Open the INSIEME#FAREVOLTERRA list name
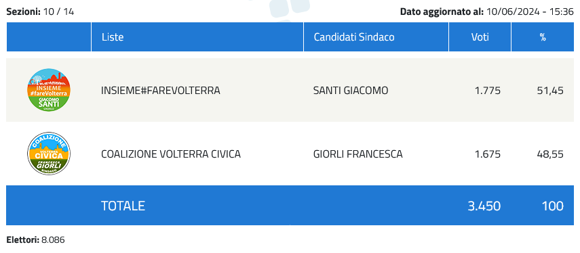 161,91
